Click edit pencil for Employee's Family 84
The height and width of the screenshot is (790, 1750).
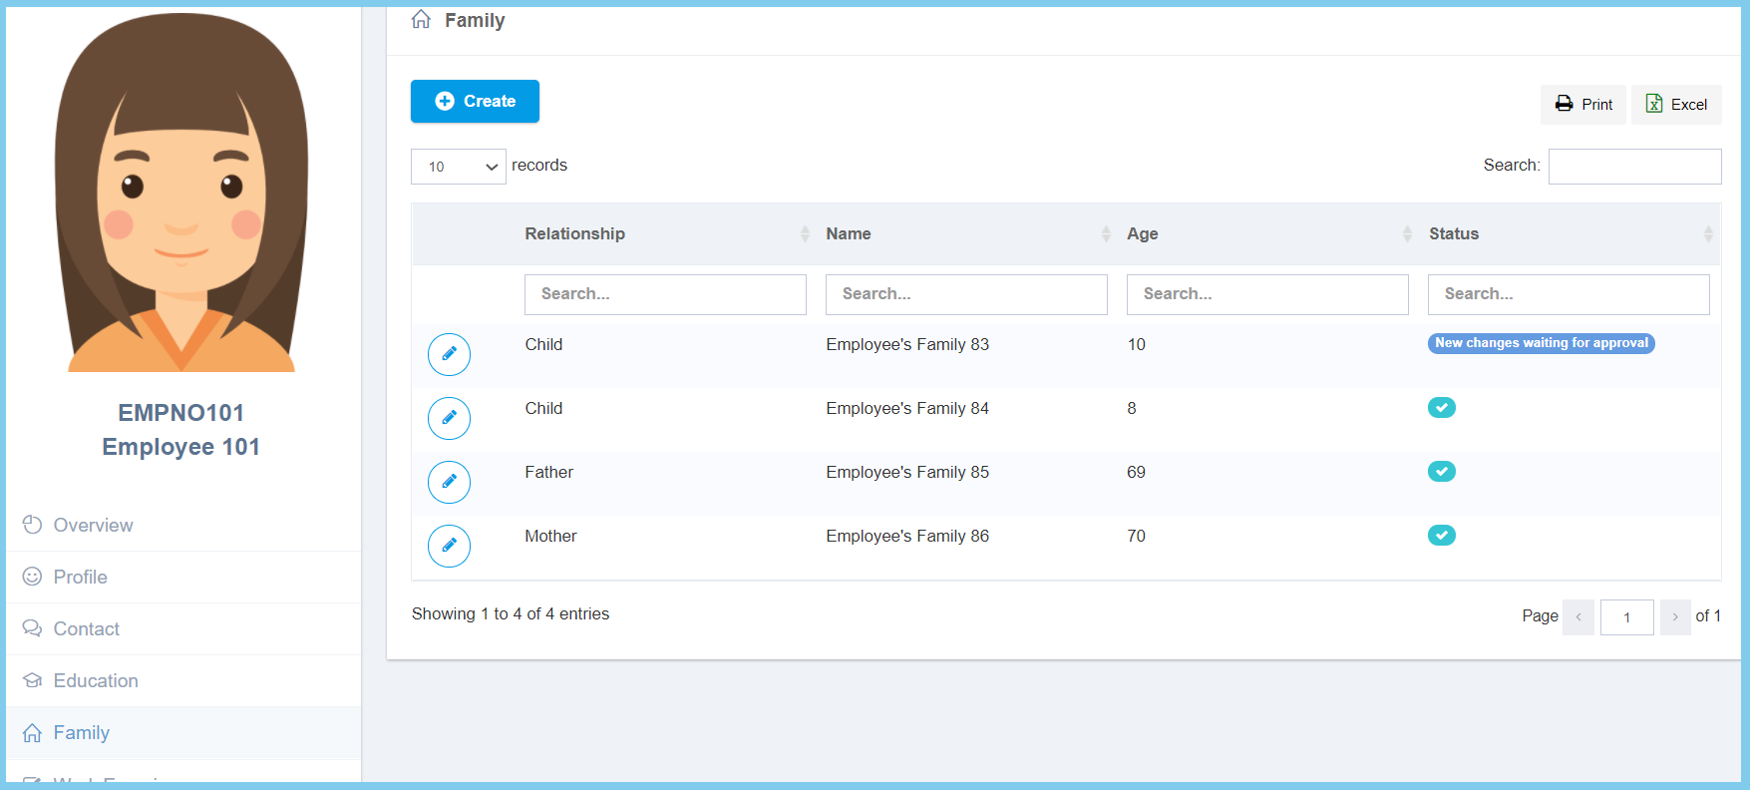(449, 418)
